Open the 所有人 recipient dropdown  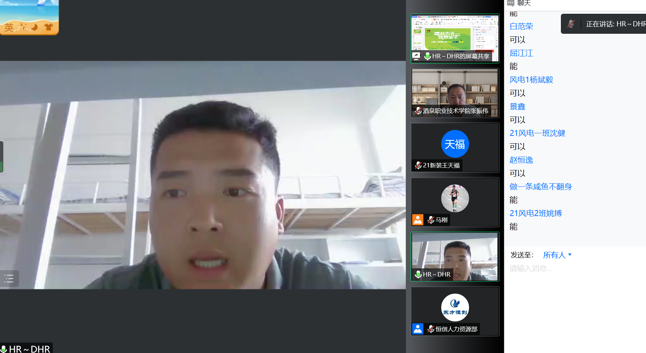point(557,255)
